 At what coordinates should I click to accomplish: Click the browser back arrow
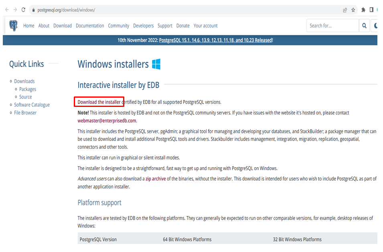(7, 10)
